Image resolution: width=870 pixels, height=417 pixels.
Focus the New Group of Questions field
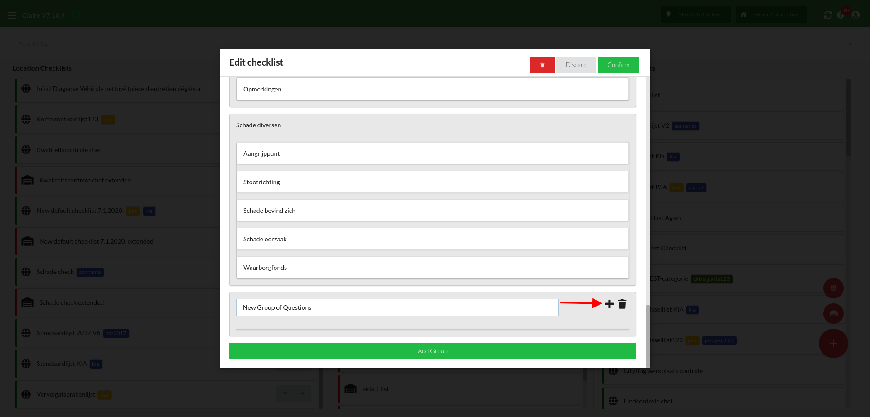(x=397, y=307)
